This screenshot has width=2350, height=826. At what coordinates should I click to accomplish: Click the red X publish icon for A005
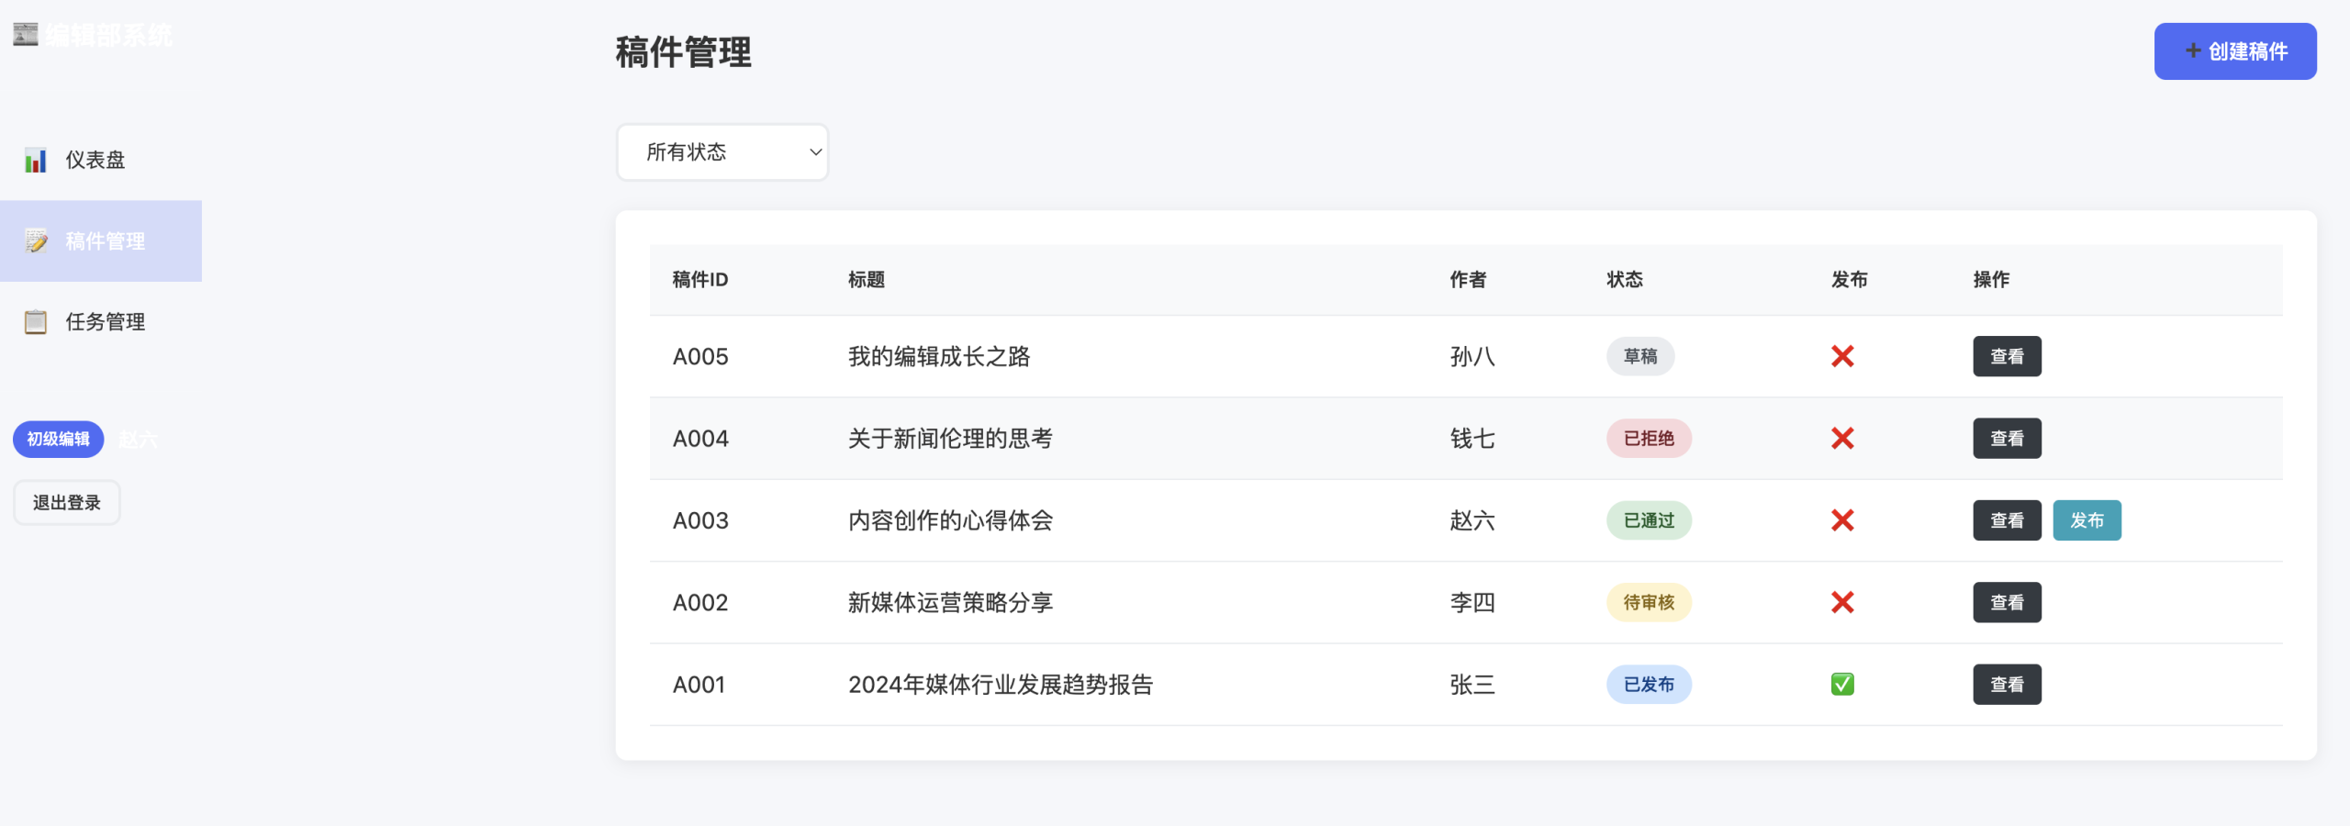click(1843, 356)
